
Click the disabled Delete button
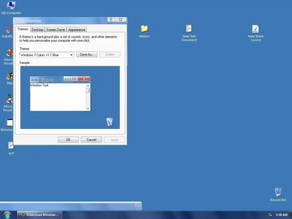coord(110,54)
